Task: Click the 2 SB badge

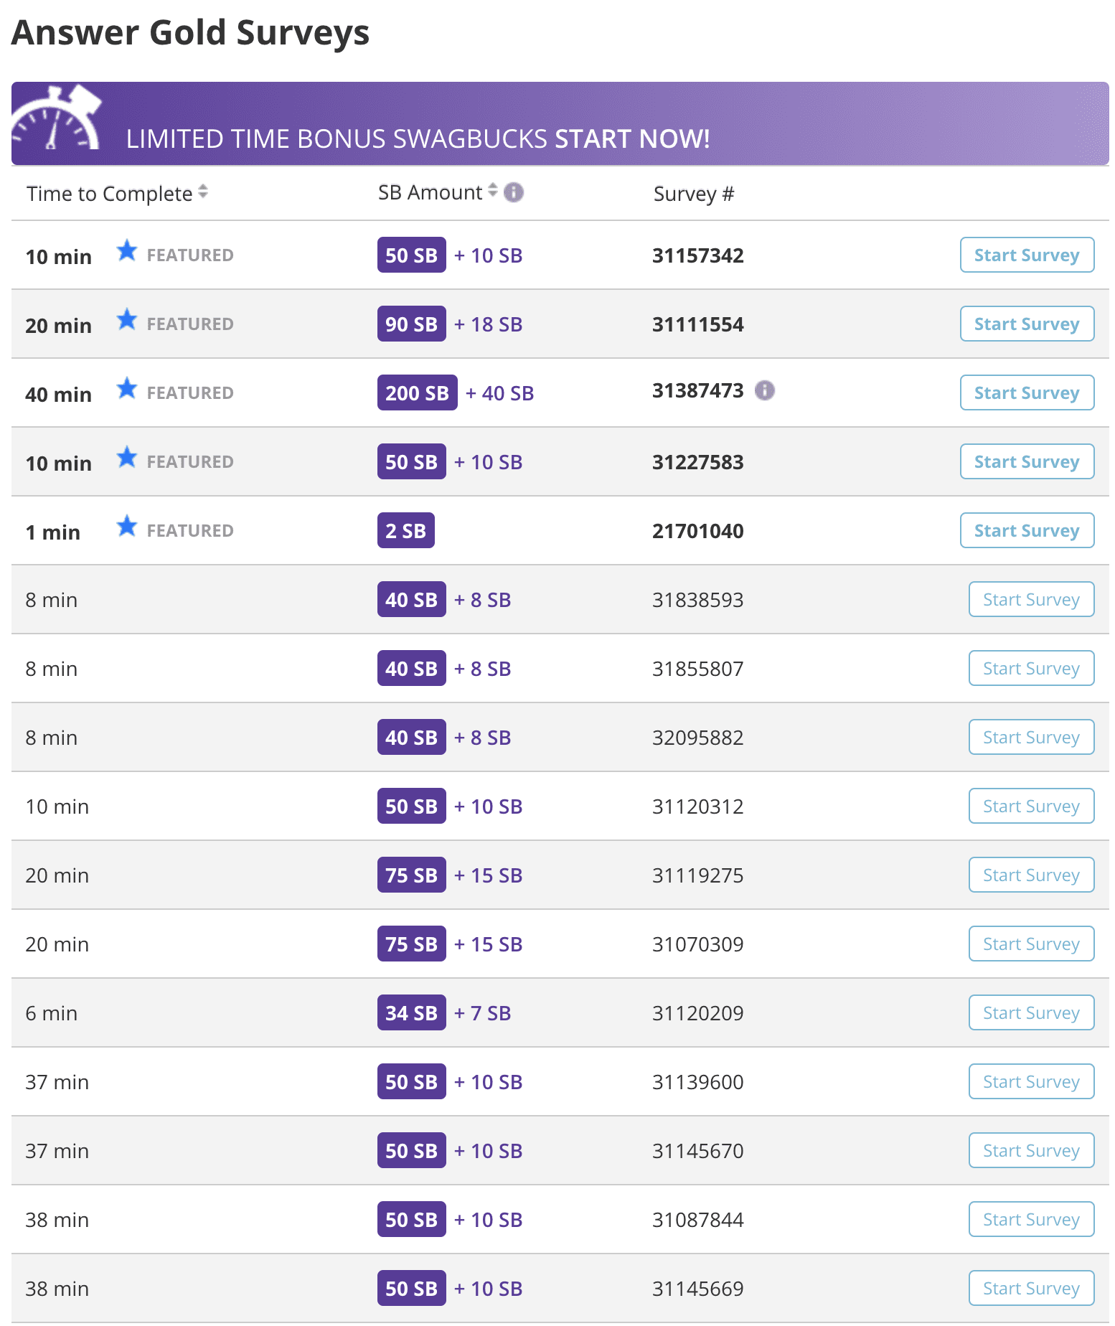Action: click(406, 530)
